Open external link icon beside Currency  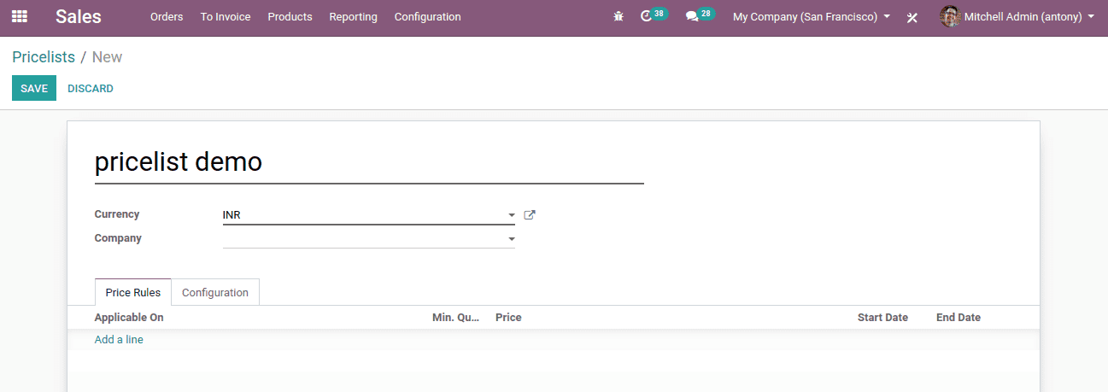[530, 215]
